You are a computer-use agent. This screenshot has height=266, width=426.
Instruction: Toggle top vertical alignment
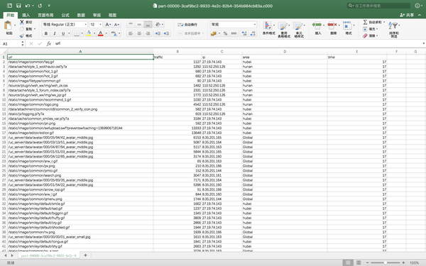(x=131, y=24)
